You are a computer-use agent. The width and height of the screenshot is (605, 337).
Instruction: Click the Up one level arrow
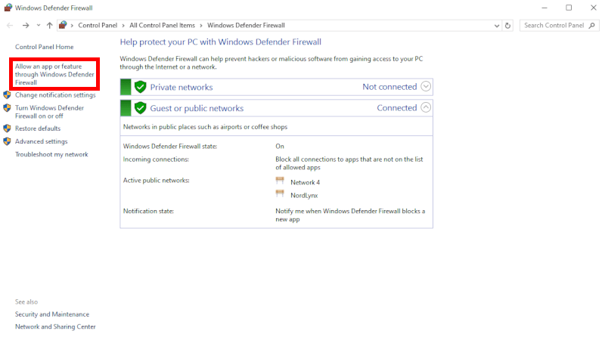pyautogui.click(x=49, y=26)
